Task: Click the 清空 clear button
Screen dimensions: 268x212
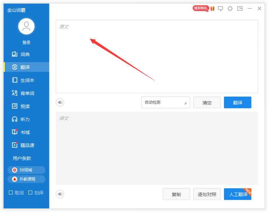Action: pos(207,102)
